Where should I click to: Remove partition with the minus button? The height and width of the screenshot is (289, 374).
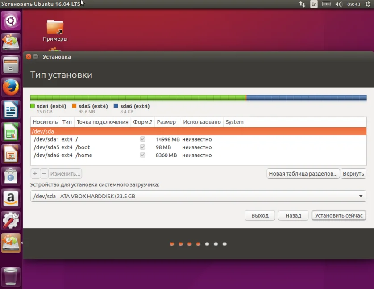(44, 173)
